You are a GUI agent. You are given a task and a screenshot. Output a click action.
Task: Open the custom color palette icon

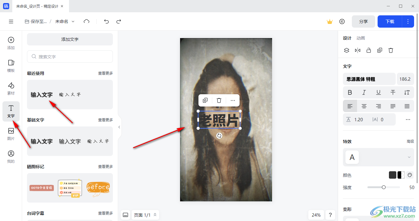click(x=410, y=175)
